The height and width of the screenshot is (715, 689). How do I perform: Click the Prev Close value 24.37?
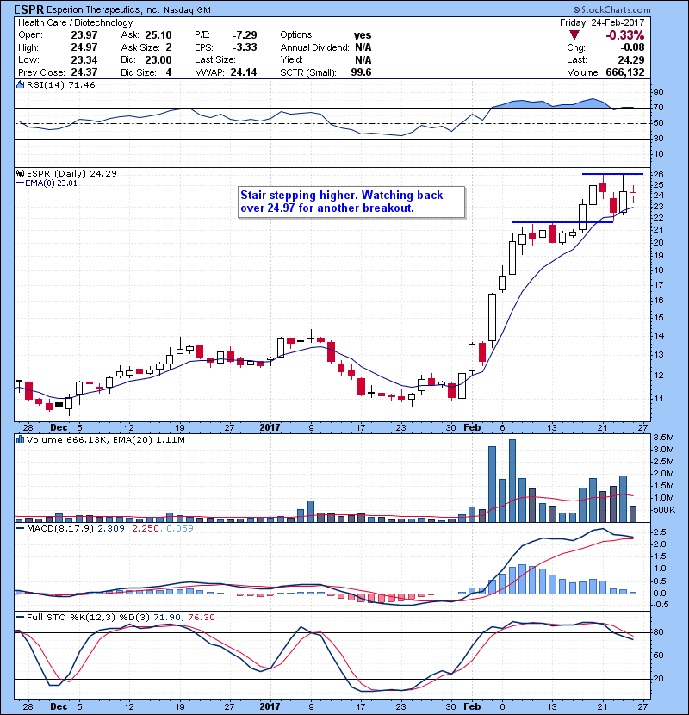click(84, 72)
